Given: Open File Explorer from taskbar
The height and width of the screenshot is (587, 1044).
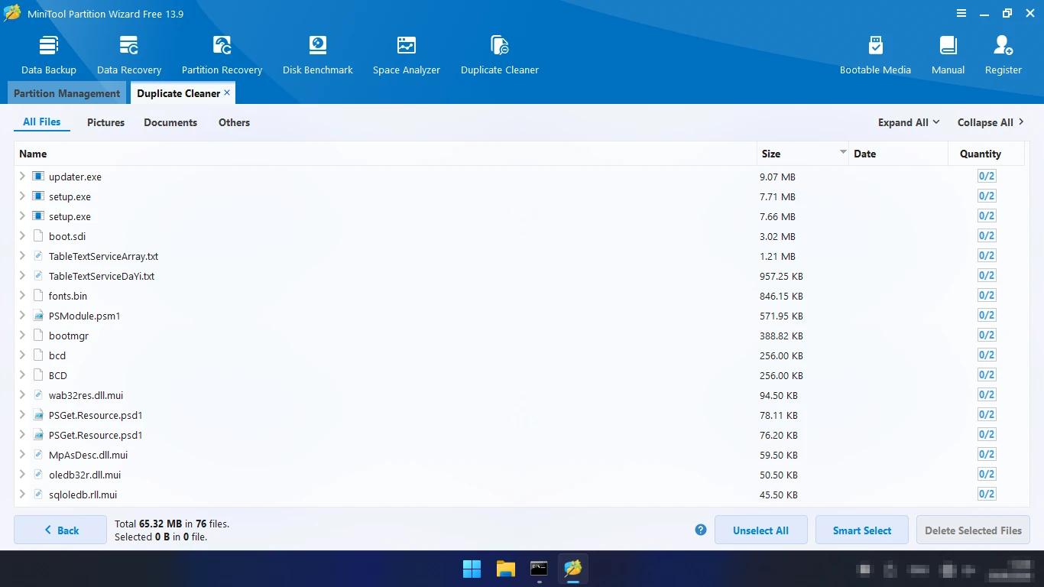Looking at the screenshot, I should pyautogui.click(x=506, y=569).
